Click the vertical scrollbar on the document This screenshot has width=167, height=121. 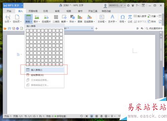tap(161, 50)
